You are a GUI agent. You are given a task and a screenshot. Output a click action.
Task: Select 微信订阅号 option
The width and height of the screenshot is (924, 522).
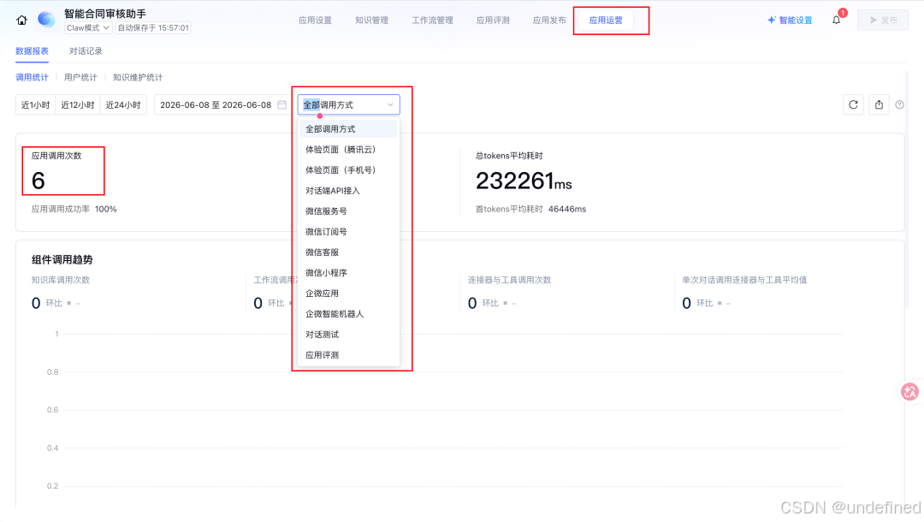point(348,232)
